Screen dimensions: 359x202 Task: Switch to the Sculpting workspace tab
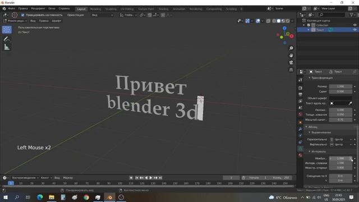point(111,9)
